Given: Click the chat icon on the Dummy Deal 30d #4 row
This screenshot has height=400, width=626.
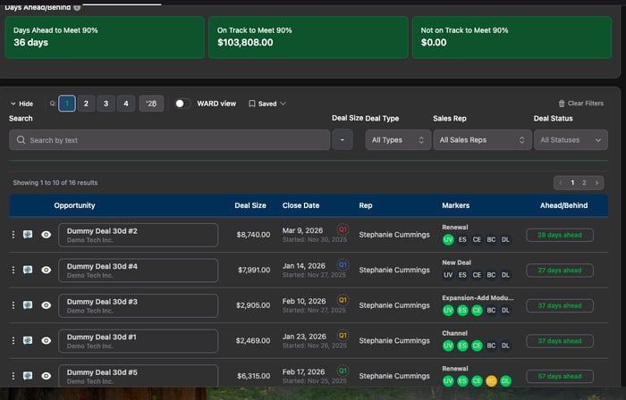Looking at the screenshot, I should tap(28, 270).
